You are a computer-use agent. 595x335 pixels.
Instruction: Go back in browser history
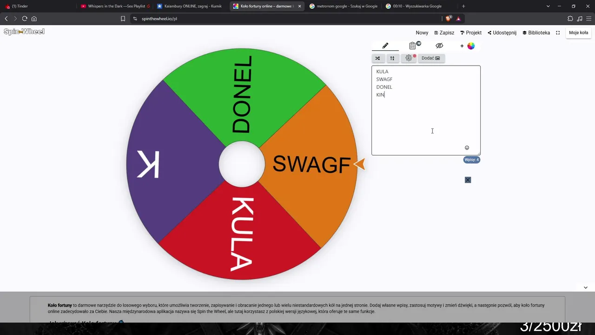6,19
